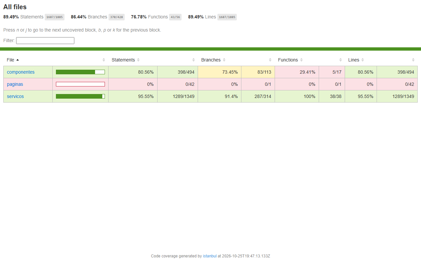Click the 43/56 functions badge
The width and height of the screenshot is (421, 263).
point(175,17)
